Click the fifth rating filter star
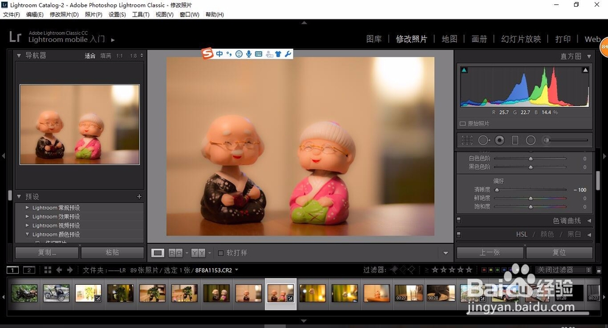Image resolution: width=608 pixels, height=328 pixels. pyautogui.click(x=469, y=270)
